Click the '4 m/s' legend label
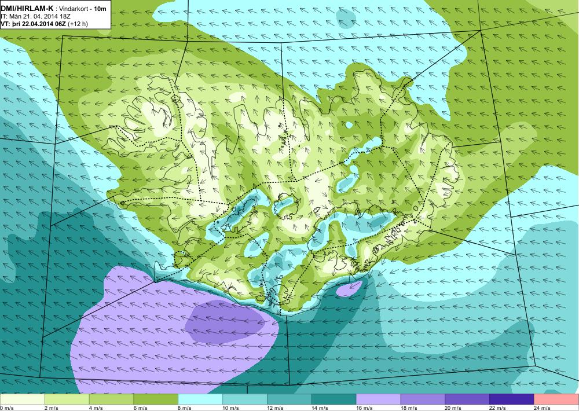579x411 pixels. click(x=96, y=408)
